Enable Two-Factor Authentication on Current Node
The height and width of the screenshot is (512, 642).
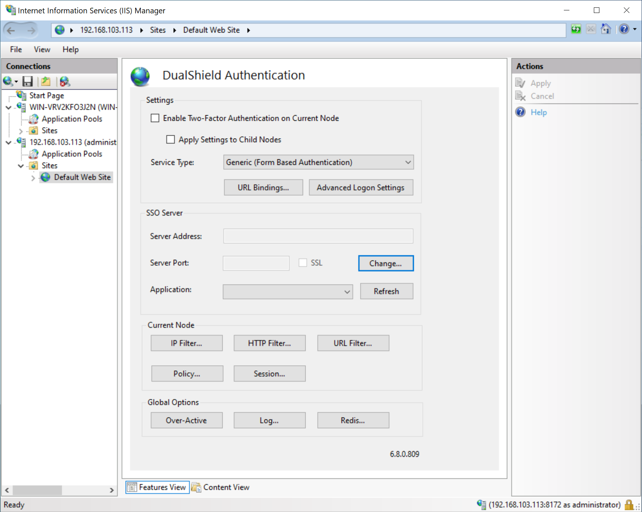155,118
